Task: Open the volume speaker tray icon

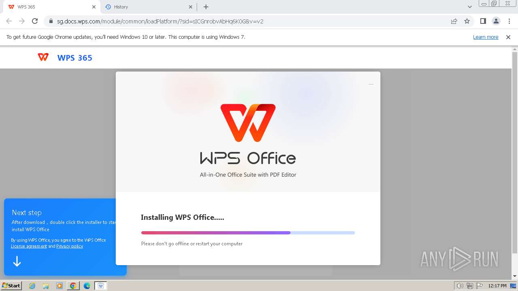Action: [460, 286]
